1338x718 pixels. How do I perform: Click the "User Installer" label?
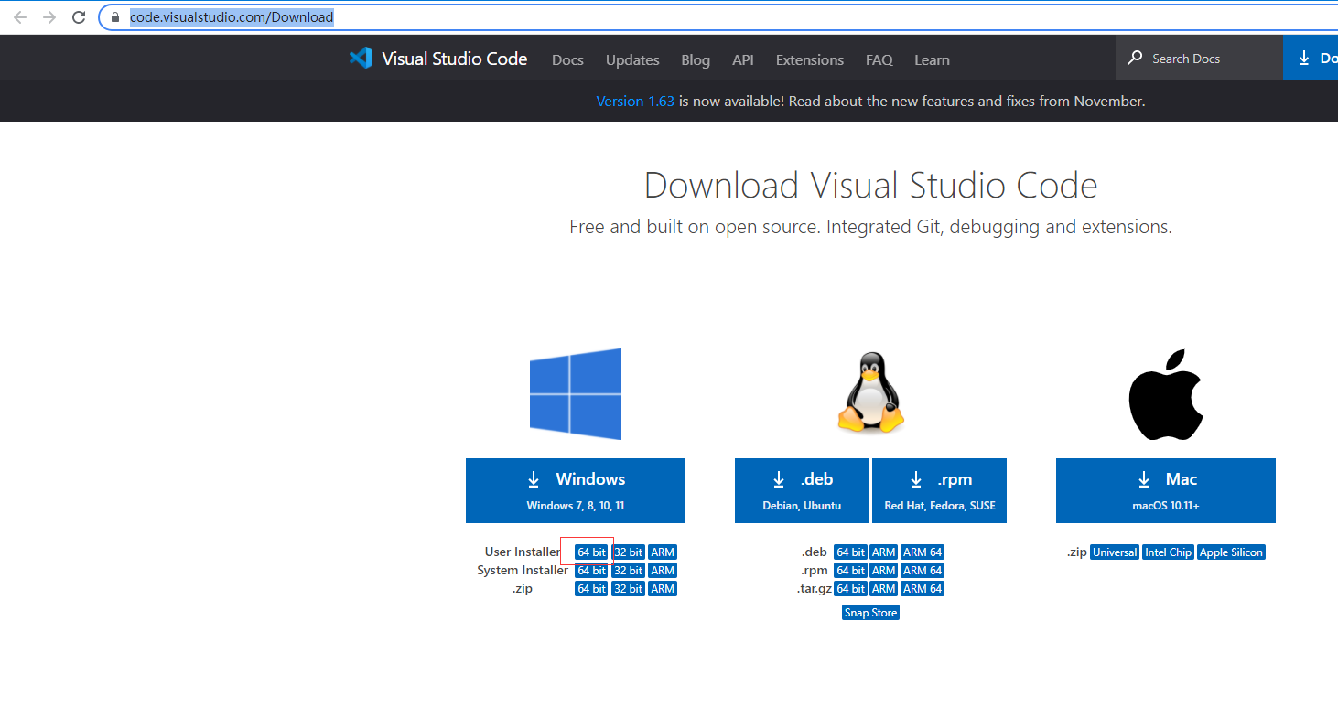523,552
